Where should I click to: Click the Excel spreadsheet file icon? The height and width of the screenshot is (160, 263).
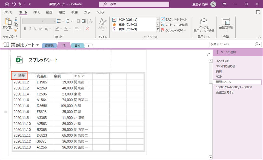pos(19,60)
